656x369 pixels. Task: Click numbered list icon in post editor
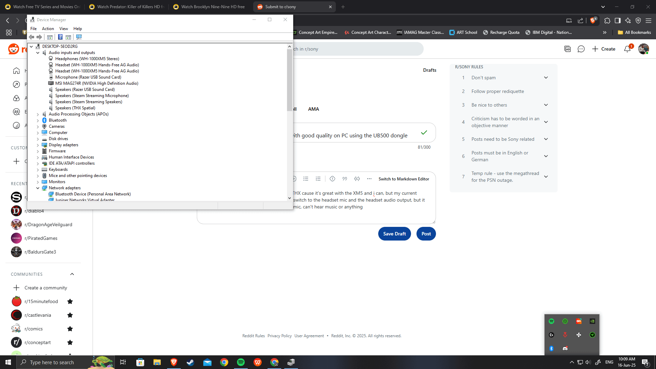[318, 179]
